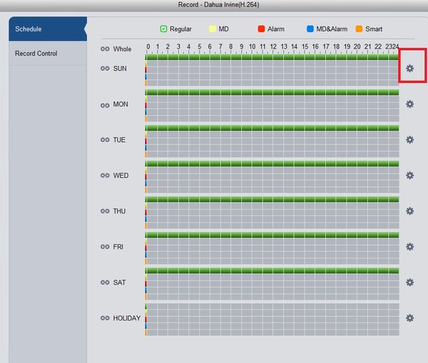
Task: Click the link icon beside SAT
Action: point(105,282)
